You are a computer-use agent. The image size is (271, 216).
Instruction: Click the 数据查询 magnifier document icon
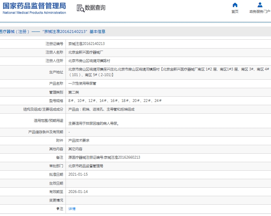click(80, 8)
